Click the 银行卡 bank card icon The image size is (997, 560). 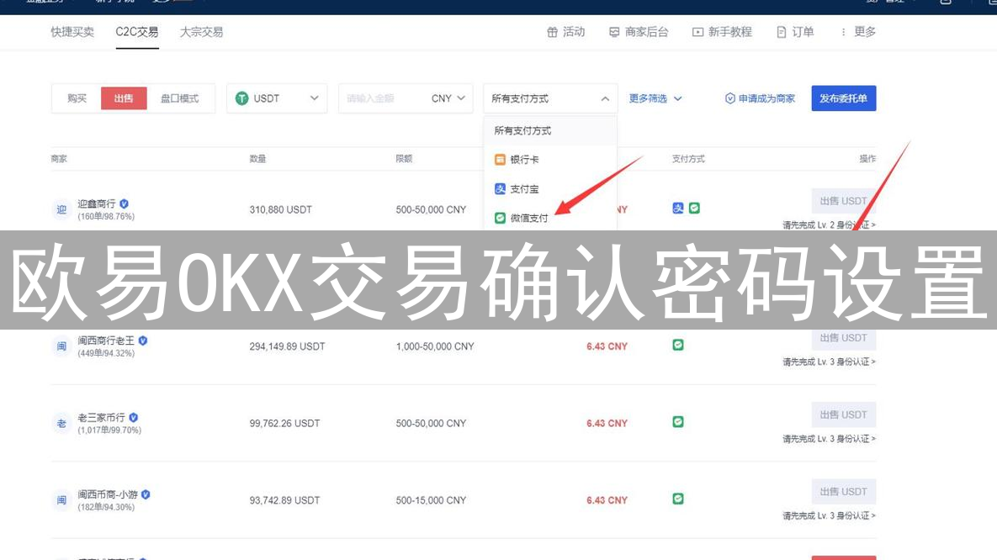pyautogui.click(x=500, y=160)
